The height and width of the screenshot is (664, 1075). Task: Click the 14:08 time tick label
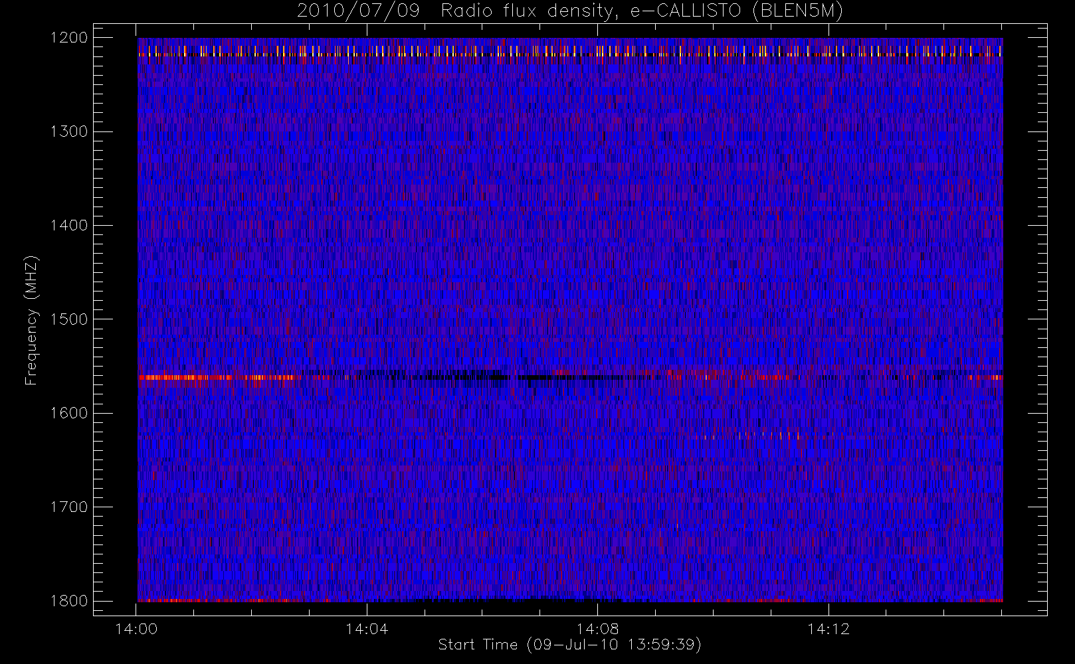[597, 629]
